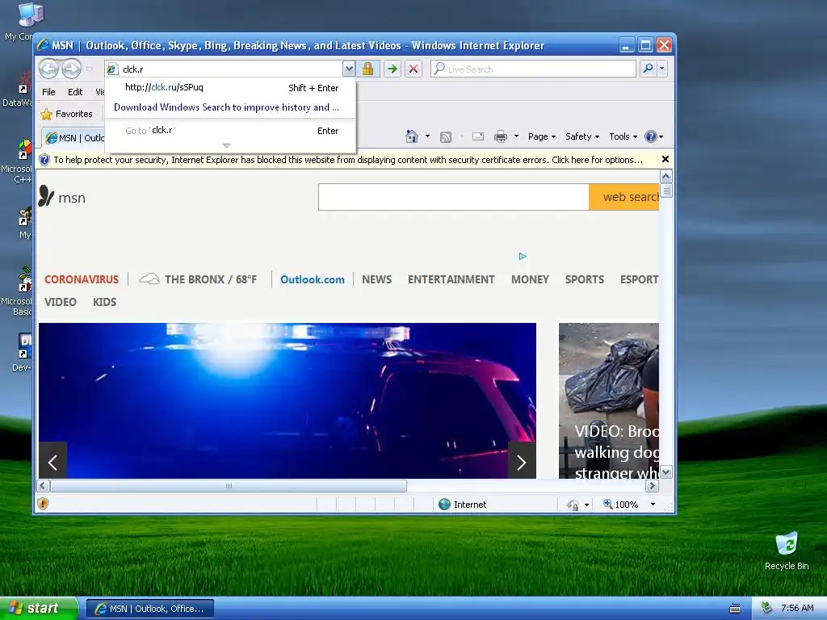827x620 pixels.
Task: Open the VIDEO story thumbnail with trash bags
Action: click(609, 400)
